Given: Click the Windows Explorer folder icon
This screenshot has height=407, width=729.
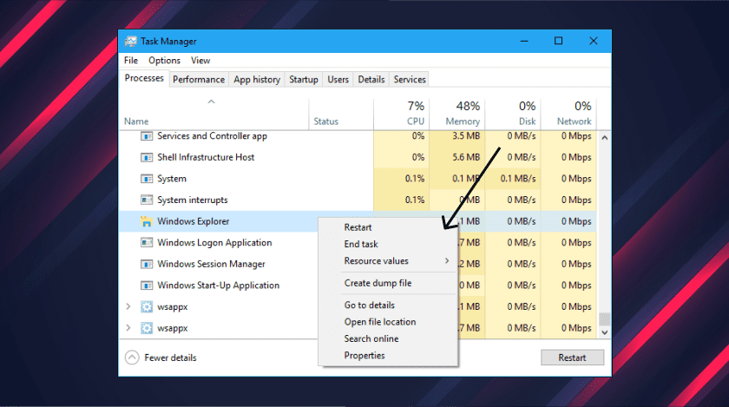Looking at the screenshot, I should tap(147, 221).
